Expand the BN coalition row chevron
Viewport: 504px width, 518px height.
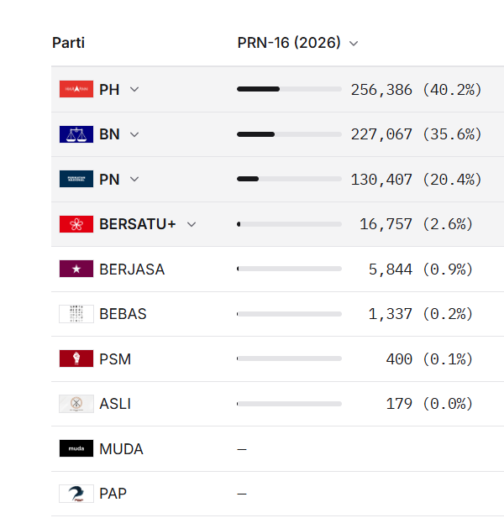134,134
